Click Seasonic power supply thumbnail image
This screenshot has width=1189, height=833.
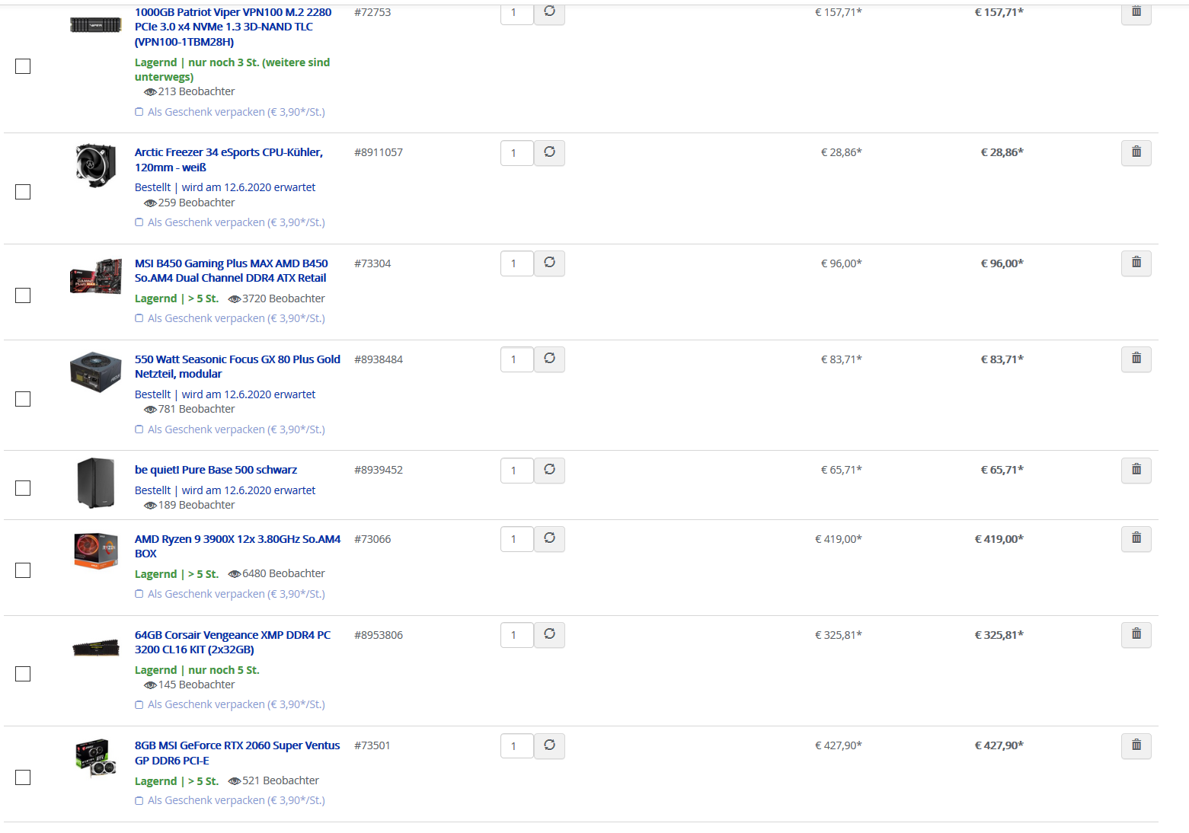tap(96, 372)
